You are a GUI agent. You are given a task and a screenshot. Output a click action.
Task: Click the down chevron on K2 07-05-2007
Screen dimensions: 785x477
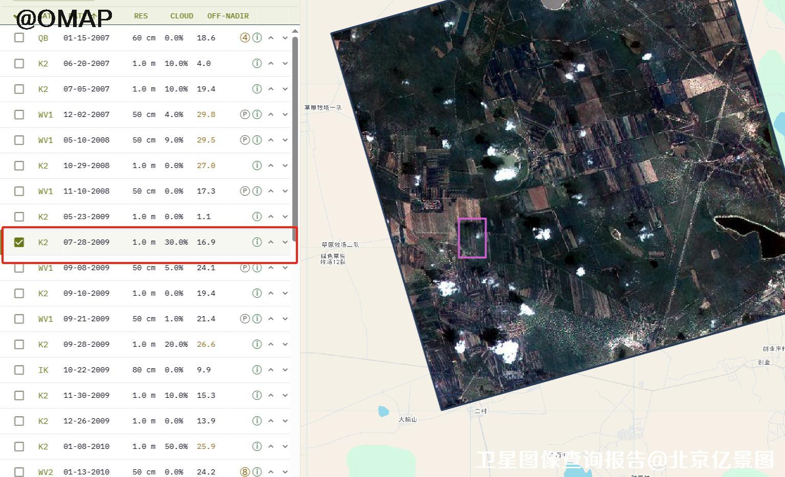point(285,89)
